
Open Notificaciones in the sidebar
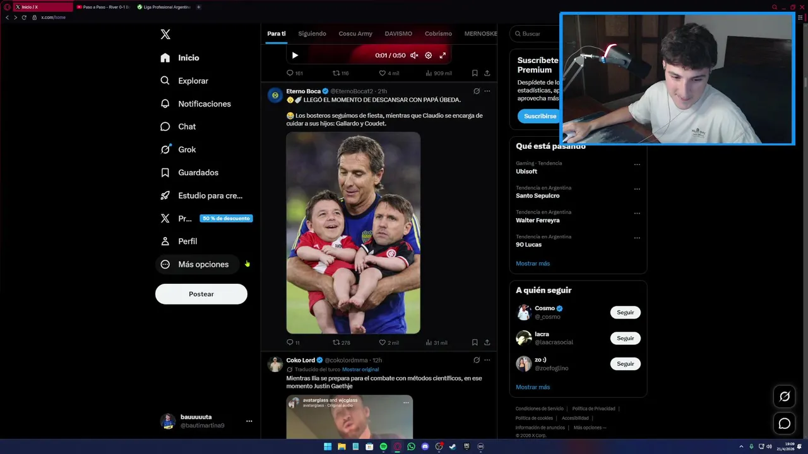coord(196,103)
